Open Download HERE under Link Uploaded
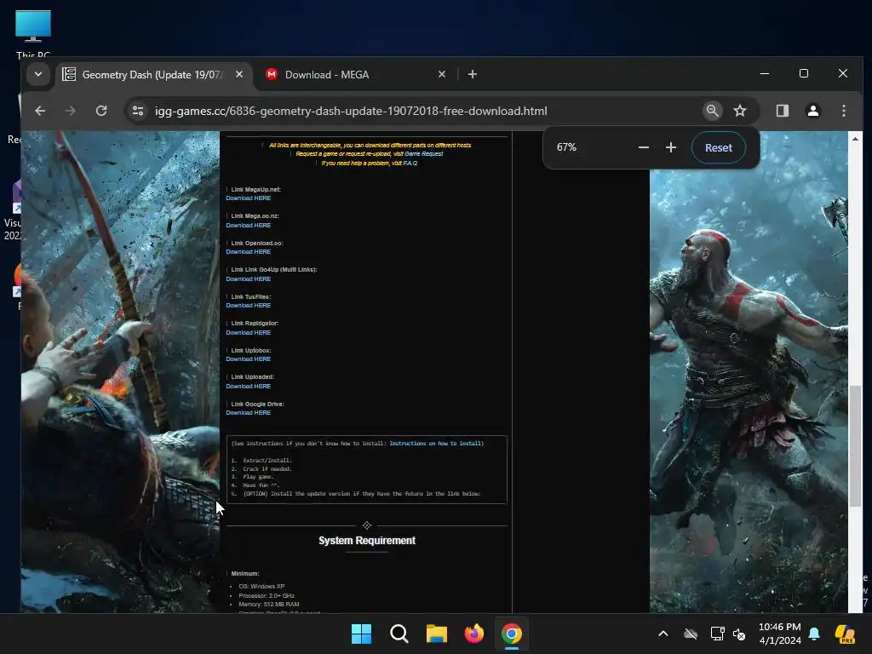This screenshot has width=872, height=654. (x=249, y=387)
